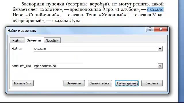
Task: Switch to the Найти tab
Action: click(x=17, y=41)
